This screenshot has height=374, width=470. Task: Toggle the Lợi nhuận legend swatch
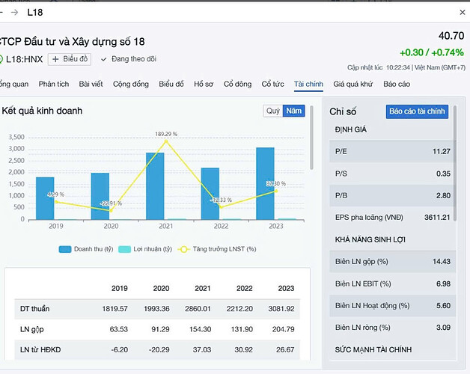coord(125,249)
